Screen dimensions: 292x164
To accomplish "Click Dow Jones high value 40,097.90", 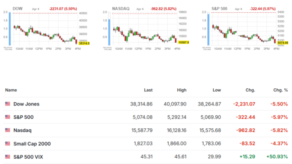I will 175,104.
